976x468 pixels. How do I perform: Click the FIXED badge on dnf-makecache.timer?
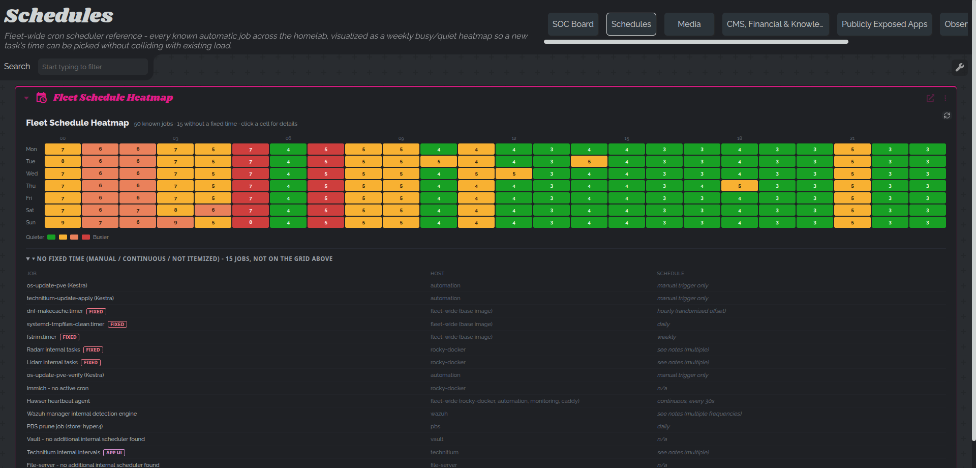(96, 311)
